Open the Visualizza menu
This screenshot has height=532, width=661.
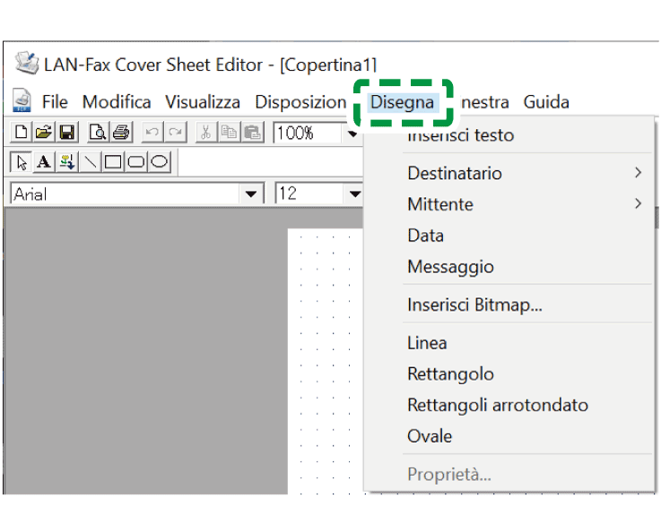203,102
